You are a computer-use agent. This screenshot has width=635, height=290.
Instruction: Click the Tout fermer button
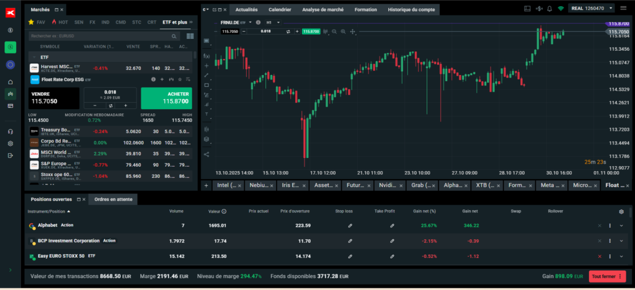coord(608,276)
